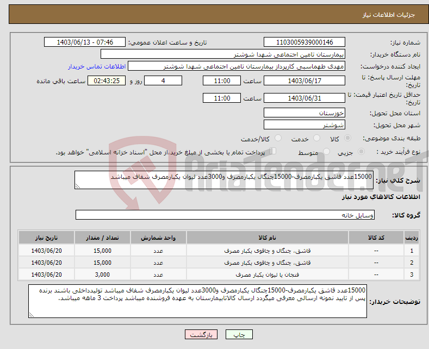Click the price validity time 11:00 field

(222, 98)
